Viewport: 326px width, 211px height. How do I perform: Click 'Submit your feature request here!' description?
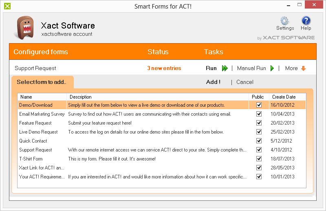pos(100,123)
